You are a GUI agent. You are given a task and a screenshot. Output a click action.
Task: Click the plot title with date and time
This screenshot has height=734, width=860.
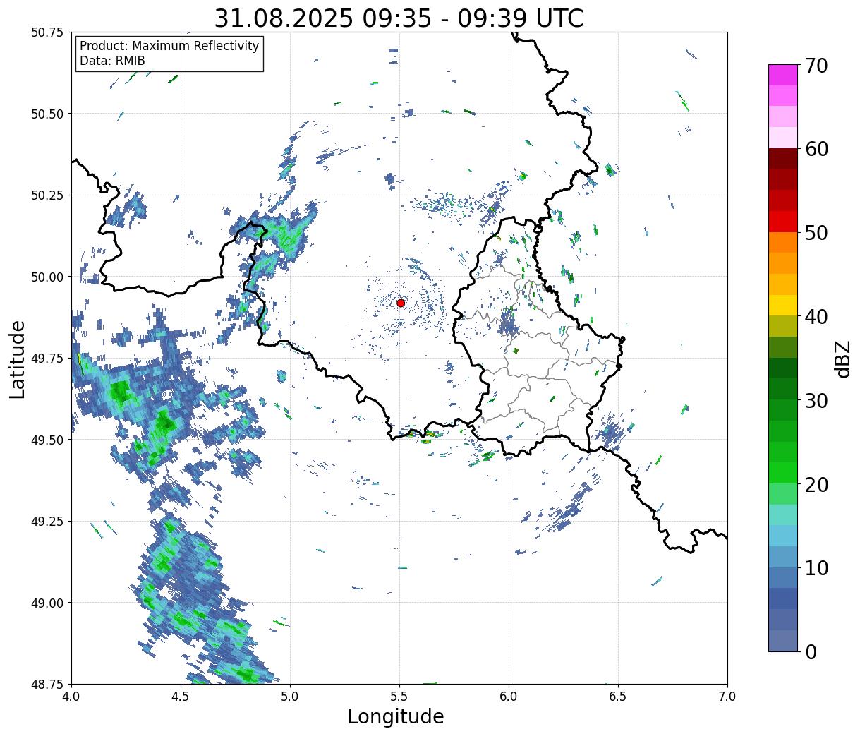tap(399, 18)
